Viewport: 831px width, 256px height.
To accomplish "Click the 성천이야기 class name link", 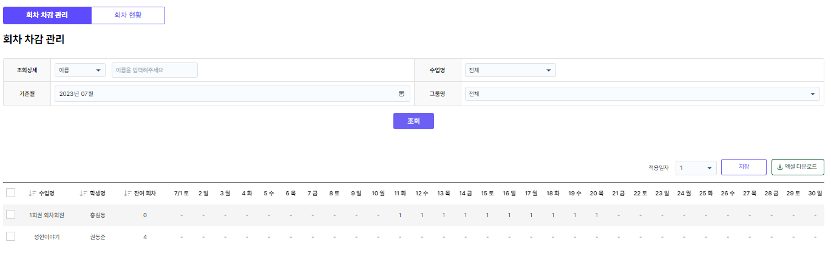I will click(47, 237).
